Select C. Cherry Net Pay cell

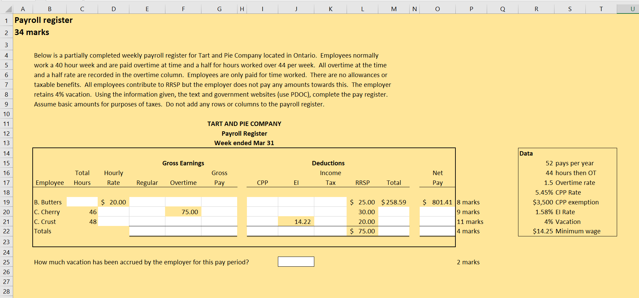(438, 212)
